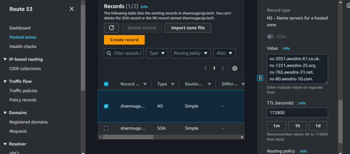This screenshot has width=350, height=154.
Task: Collapse the Traffic flow section
Action: point(5,81)
